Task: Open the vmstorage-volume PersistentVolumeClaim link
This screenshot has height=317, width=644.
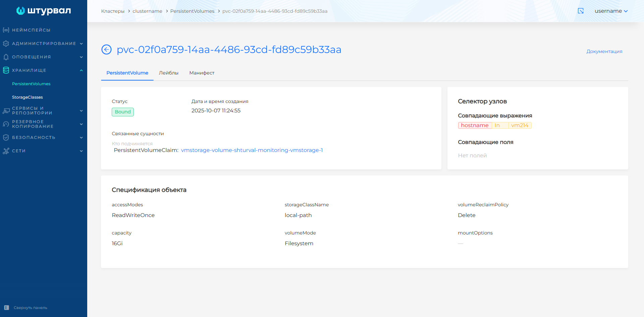Action: [252, 150]
